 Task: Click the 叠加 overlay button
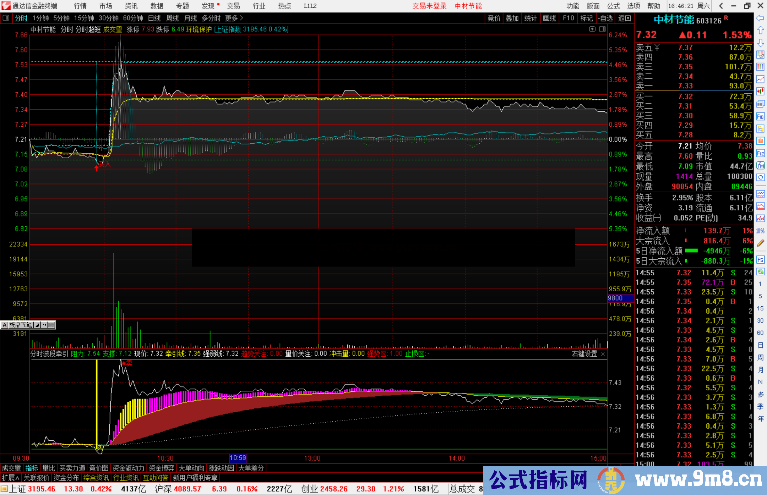tap(512, 18)
